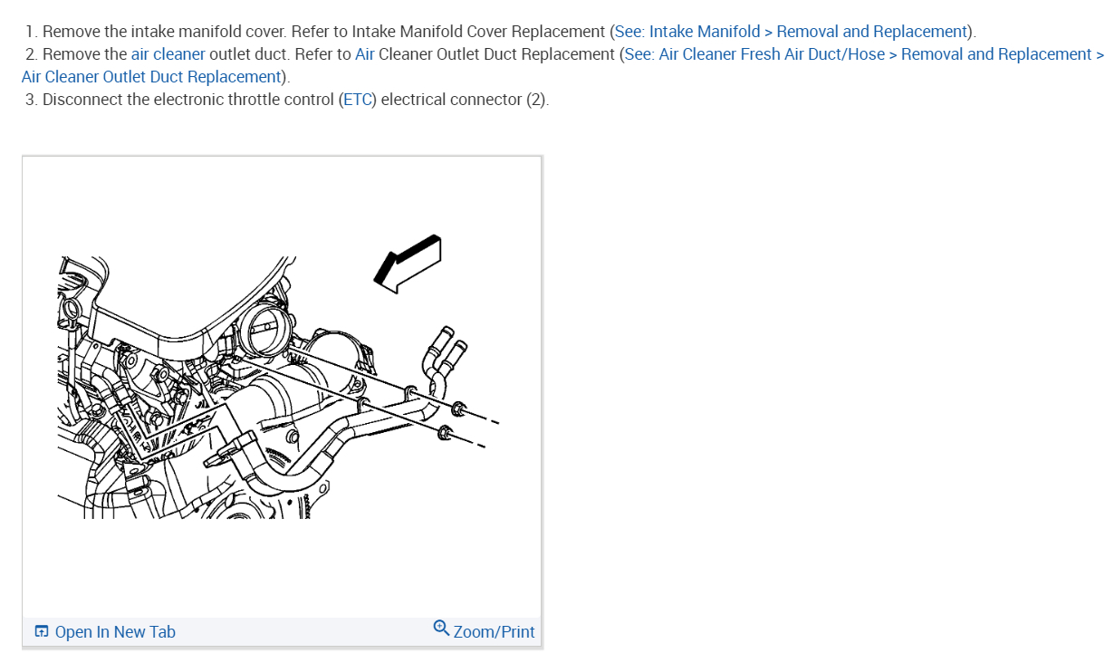Click the step 3 Disconnect instruction text
1105x663 pixels.
click(x=287, y=100)
